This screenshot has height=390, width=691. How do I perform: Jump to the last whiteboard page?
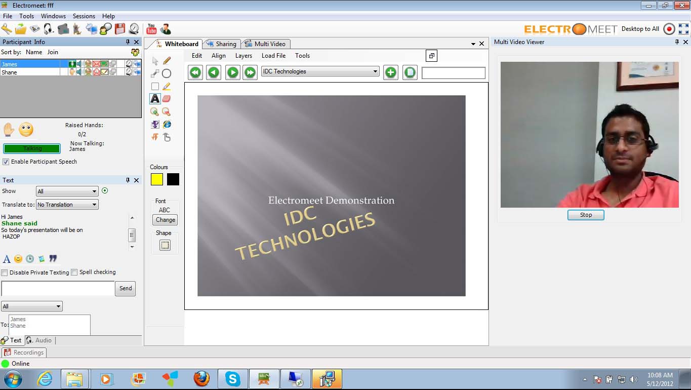250,72
